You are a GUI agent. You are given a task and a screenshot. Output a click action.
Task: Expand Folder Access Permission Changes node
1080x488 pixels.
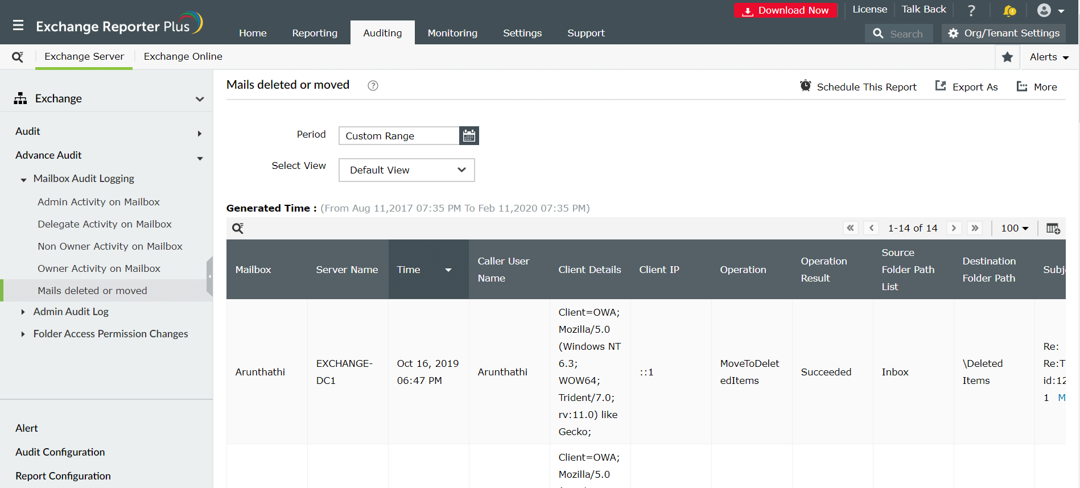click(23, 334)
